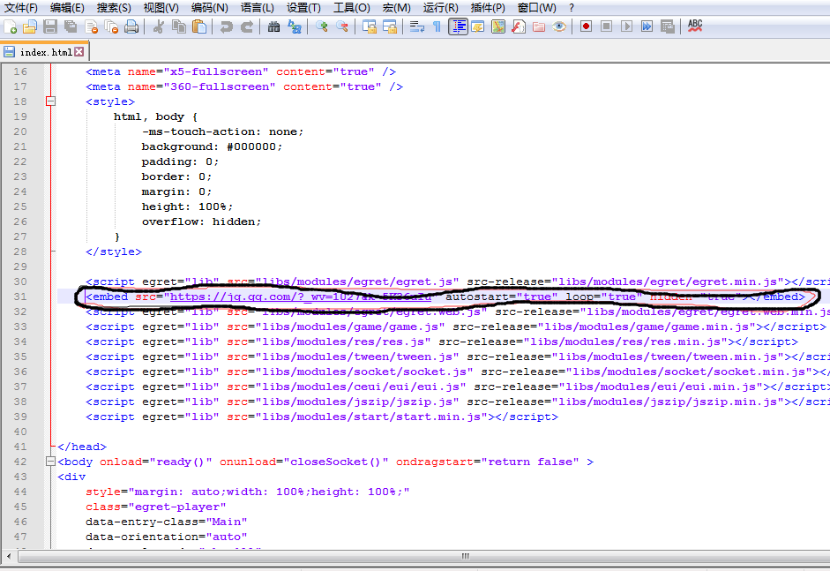Toggle word wrap in toolbar
Viewport: 830px width, 571px height.
pyautogui.click(x=416, y=26)
